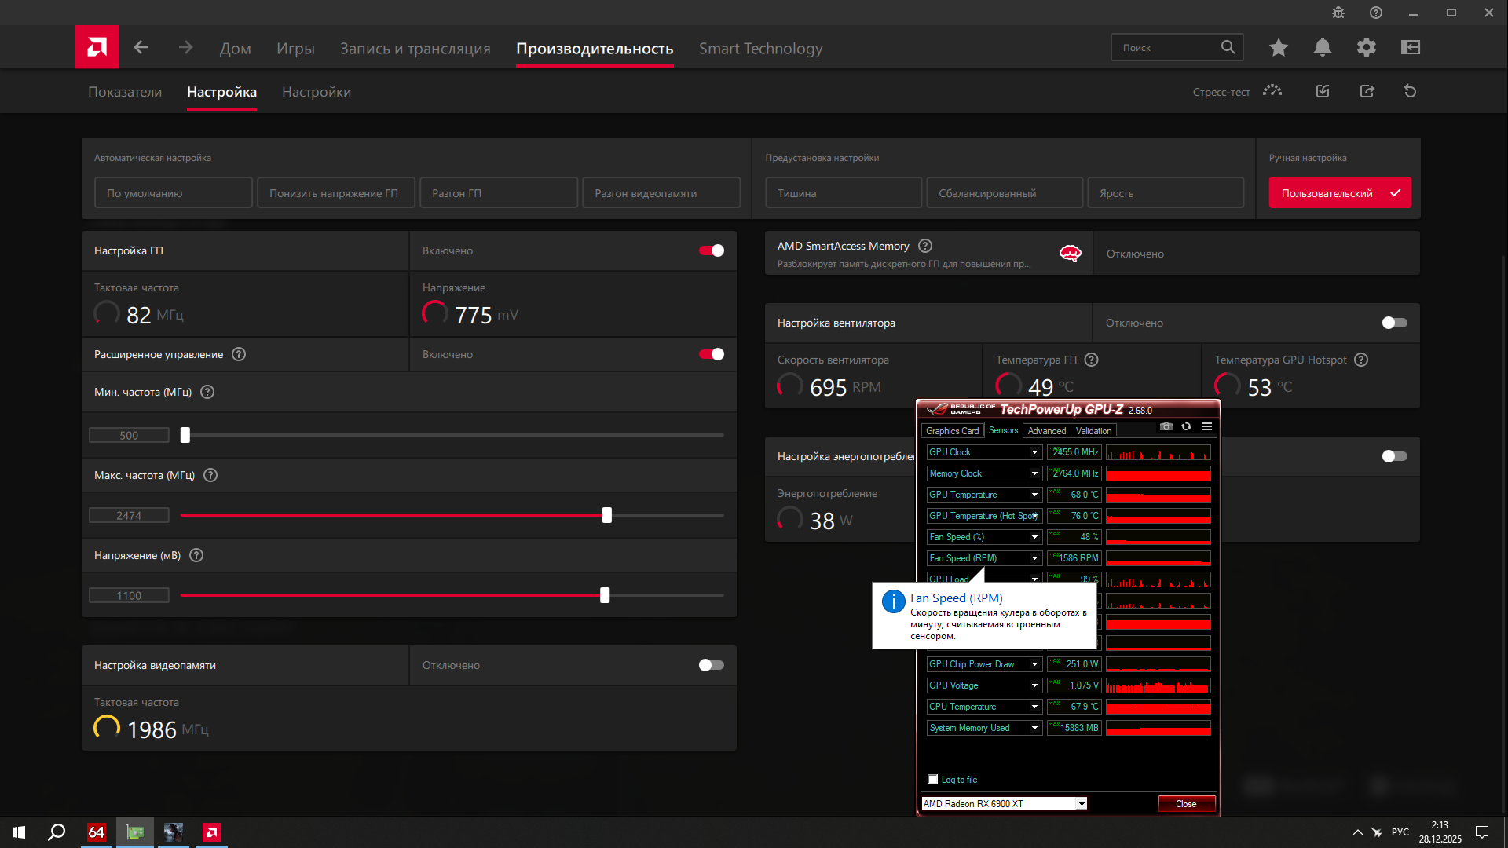
Task: Click the max frequency slider handle
Action: point(606,515)
